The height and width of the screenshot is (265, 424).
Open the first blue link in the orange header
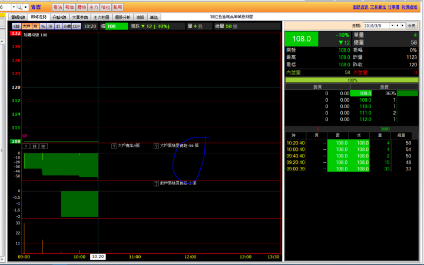tap(360, 7)
